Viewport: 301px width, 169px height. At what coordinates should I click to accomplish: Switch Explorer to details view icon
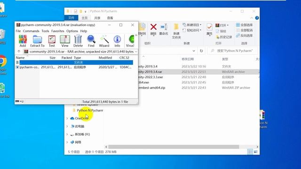point(250,152)
